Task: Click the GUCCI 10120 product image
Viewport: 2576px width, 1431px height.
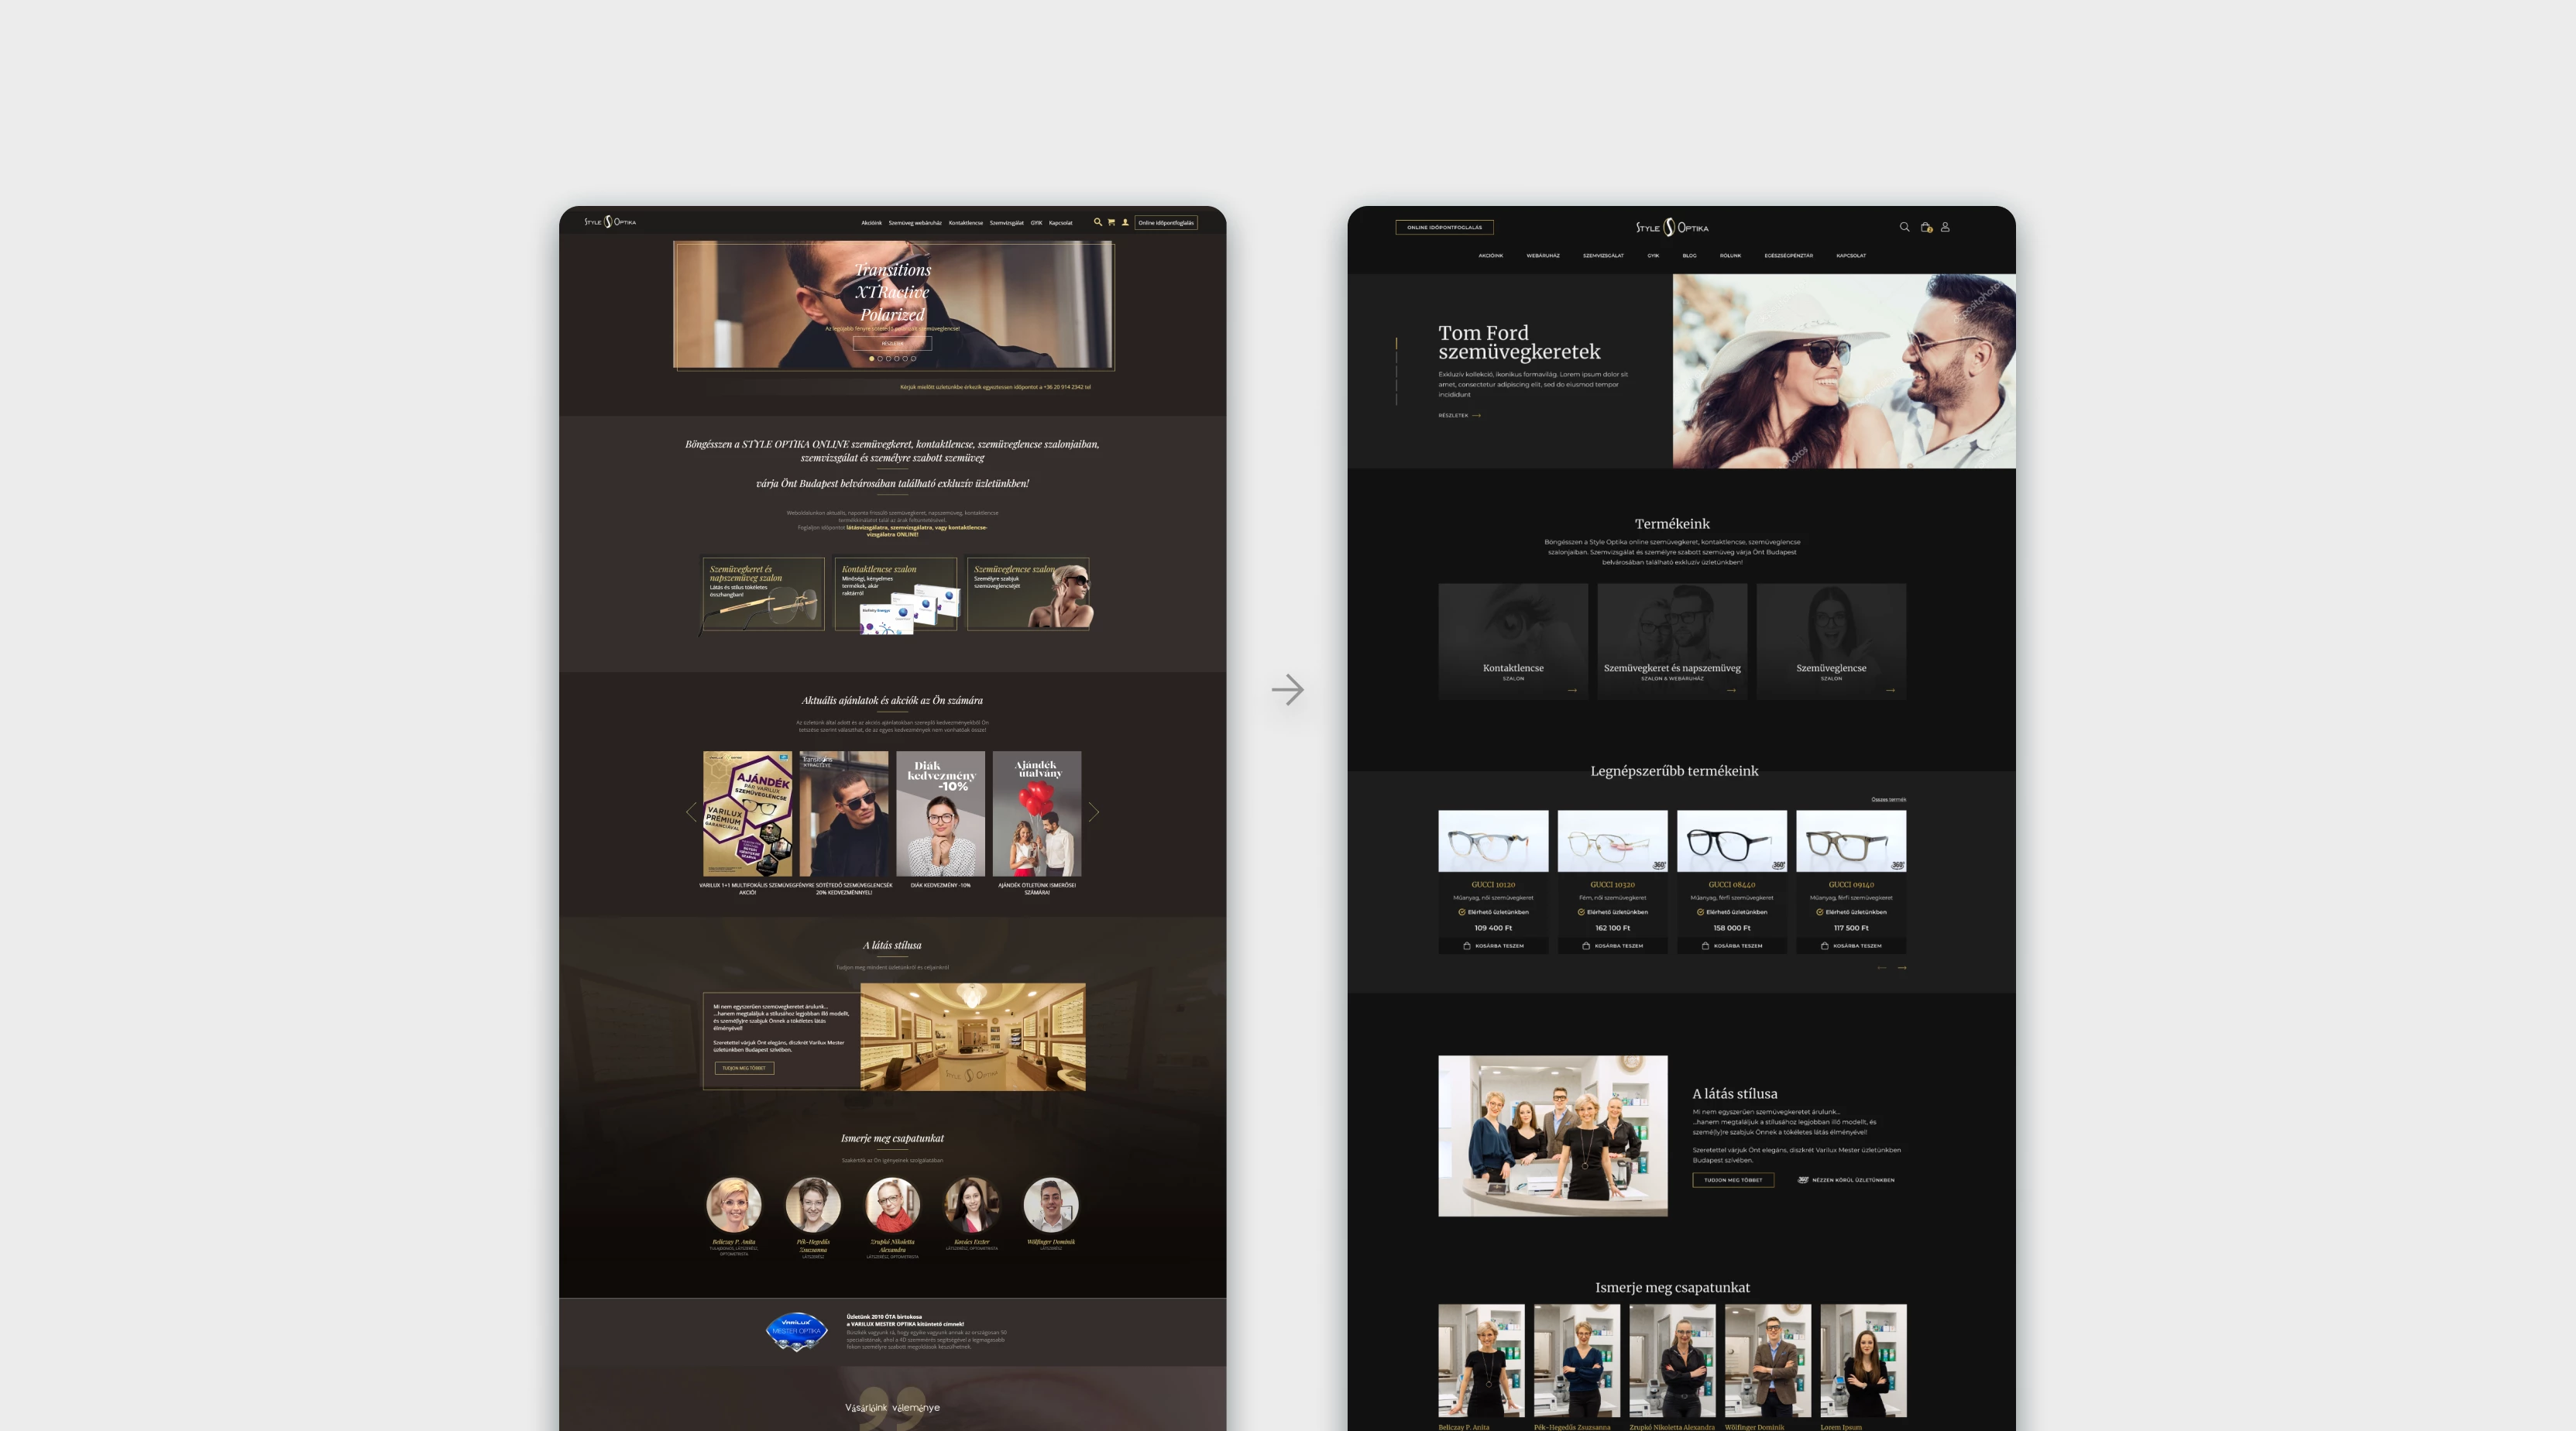Action: pos(1493,841)
